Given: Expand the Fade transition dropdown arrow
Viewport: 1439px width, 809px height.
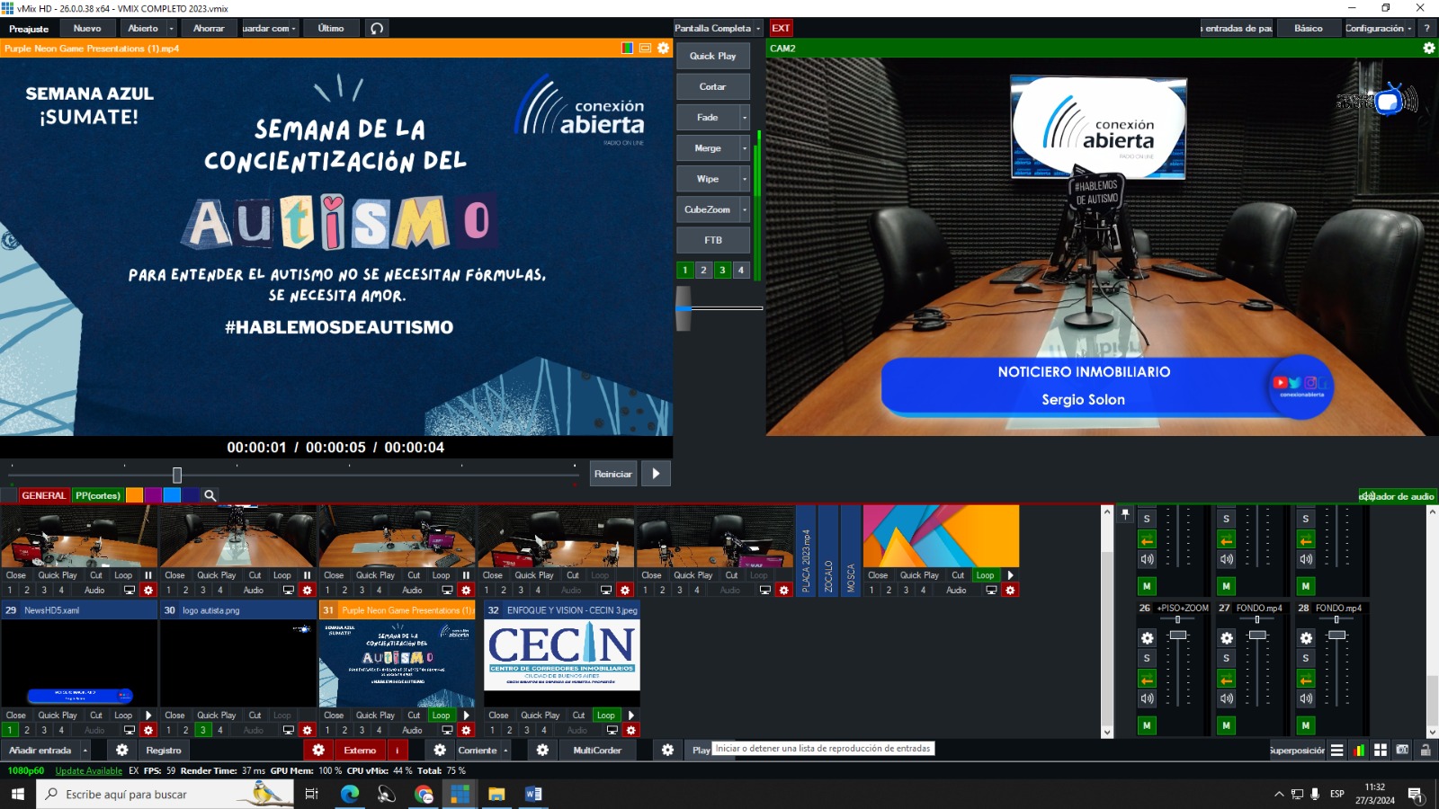Looking at the screenshot, I should [744, 118].
